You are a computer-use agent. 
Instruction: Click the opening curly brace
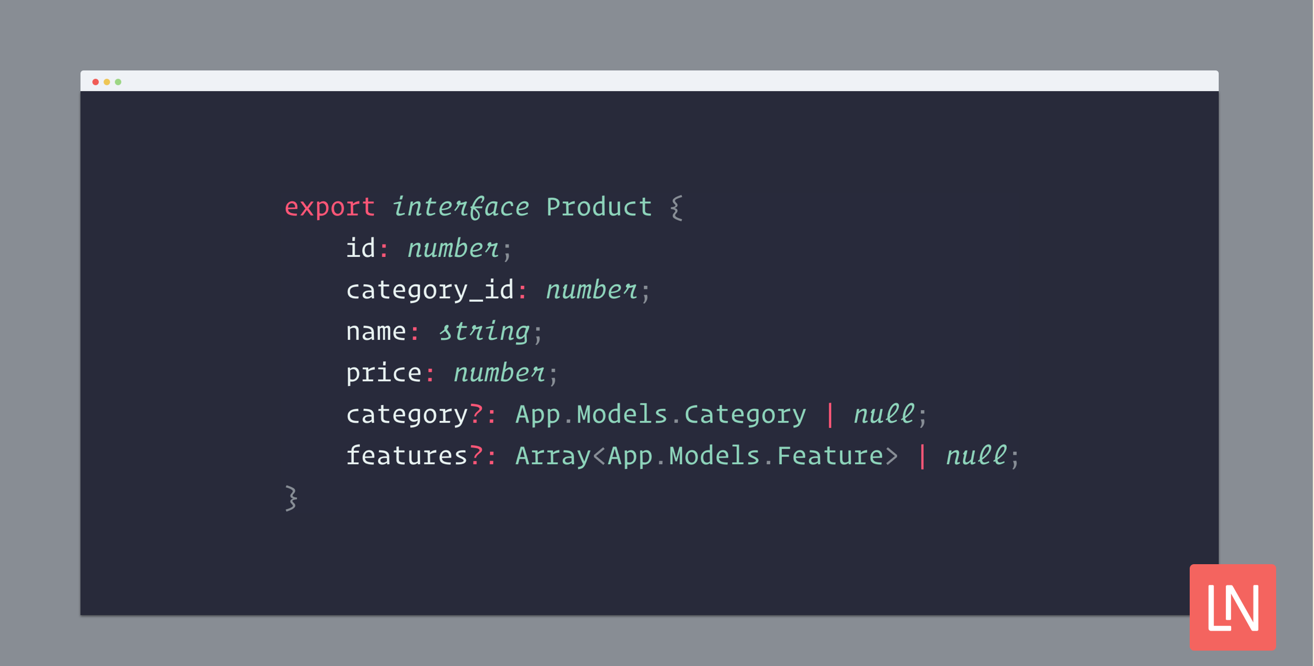[x=677, y=208]
